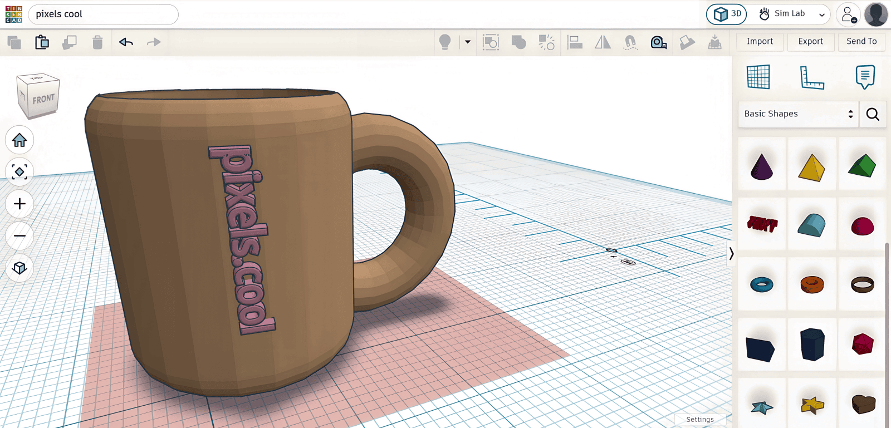Screen dimensions: 891x428
Task: Click the Paste clipboard icon
Action: point(42,42)
